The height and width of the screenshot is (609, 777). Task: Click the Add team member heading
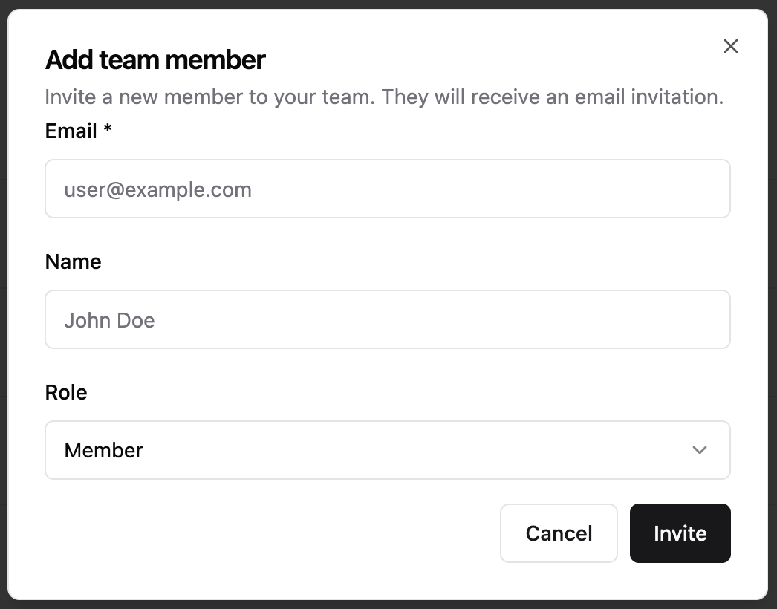(x=155, y=59)
